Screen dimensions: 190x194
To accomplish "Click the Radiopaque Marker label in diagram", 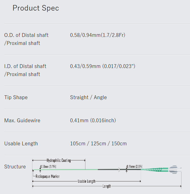I will click(x=48, y=176).
